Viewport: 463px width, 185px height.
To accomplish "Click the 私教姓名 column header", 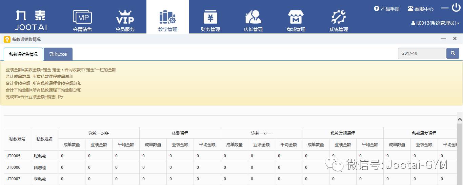I will point(44,139).
